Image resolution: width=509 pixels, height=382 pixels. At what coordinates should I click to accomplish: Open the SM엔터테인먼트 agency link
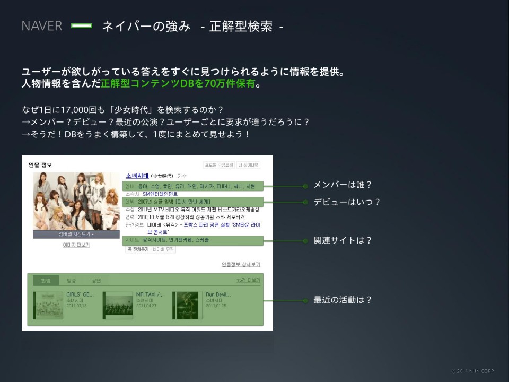(160, 194)
